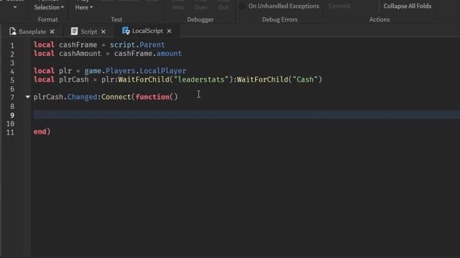460x258 pixels.
Task: Click Changed on line 7
Action: pos(82,97)
